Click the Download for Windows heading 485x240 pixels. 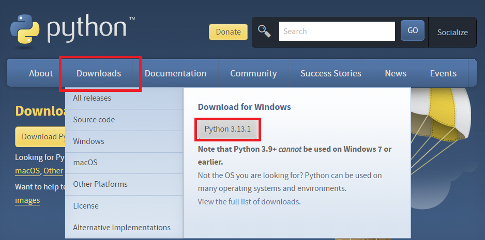click(x=245, y=107)
